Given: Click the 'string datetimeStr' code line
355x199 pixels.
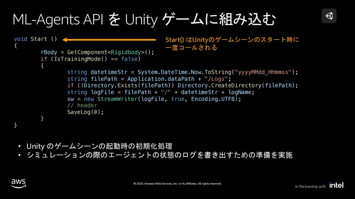Looking at the screenshot, I should point(182,72).
